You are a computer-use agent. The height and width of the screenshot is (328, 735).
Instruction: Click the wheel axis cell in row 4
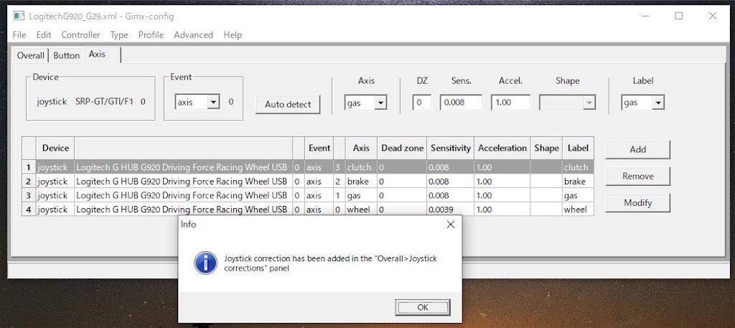pyautogui.click(x=361, y=210)
